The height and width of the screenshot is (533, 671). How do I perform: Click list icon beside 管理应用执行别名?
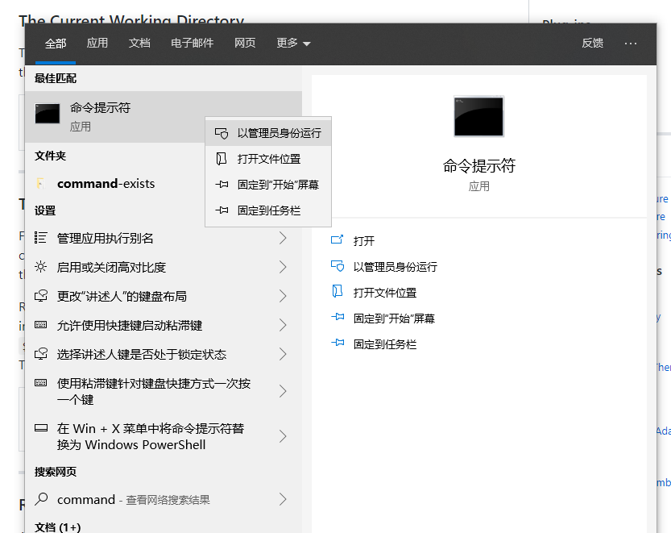(x=40, y=237)
